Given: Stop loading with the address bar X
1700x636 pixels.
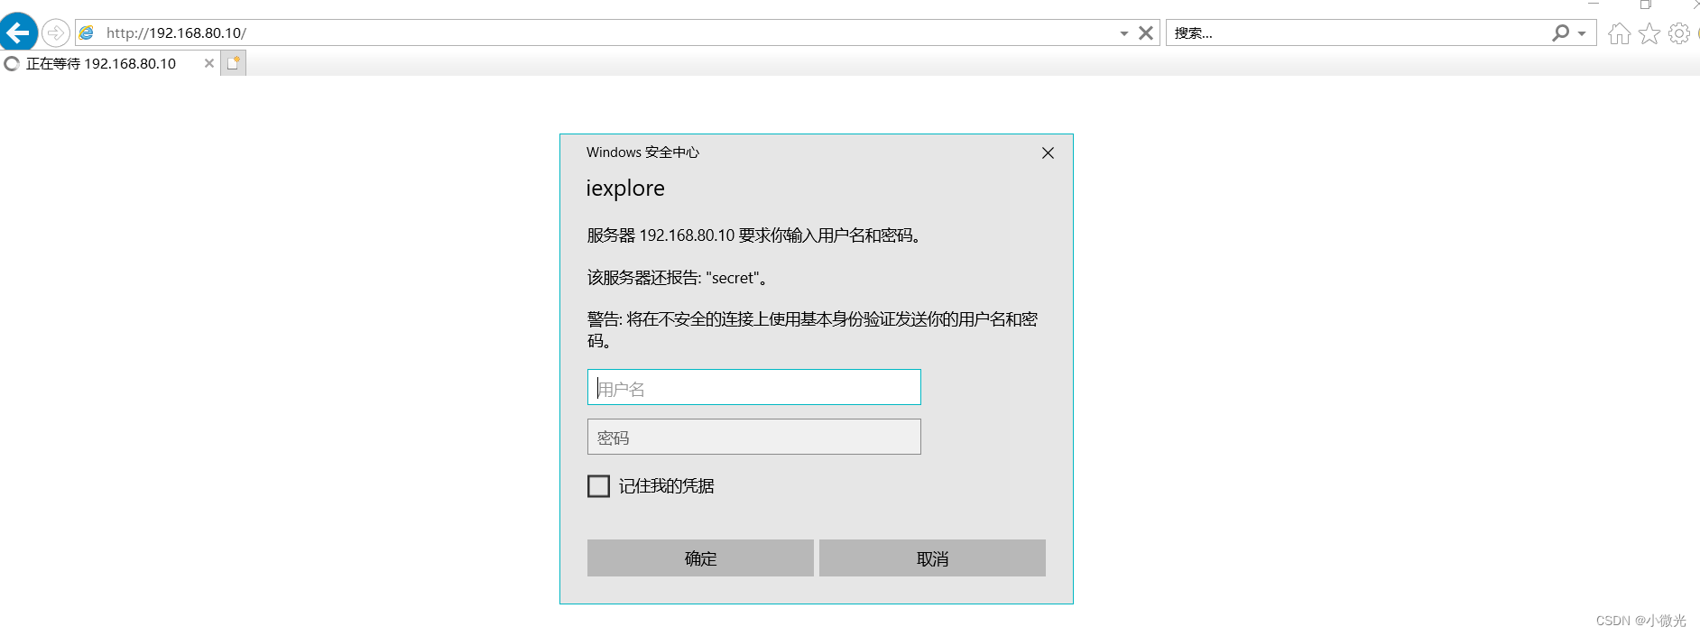Looking at the screenshot, I should [1146, 32].
